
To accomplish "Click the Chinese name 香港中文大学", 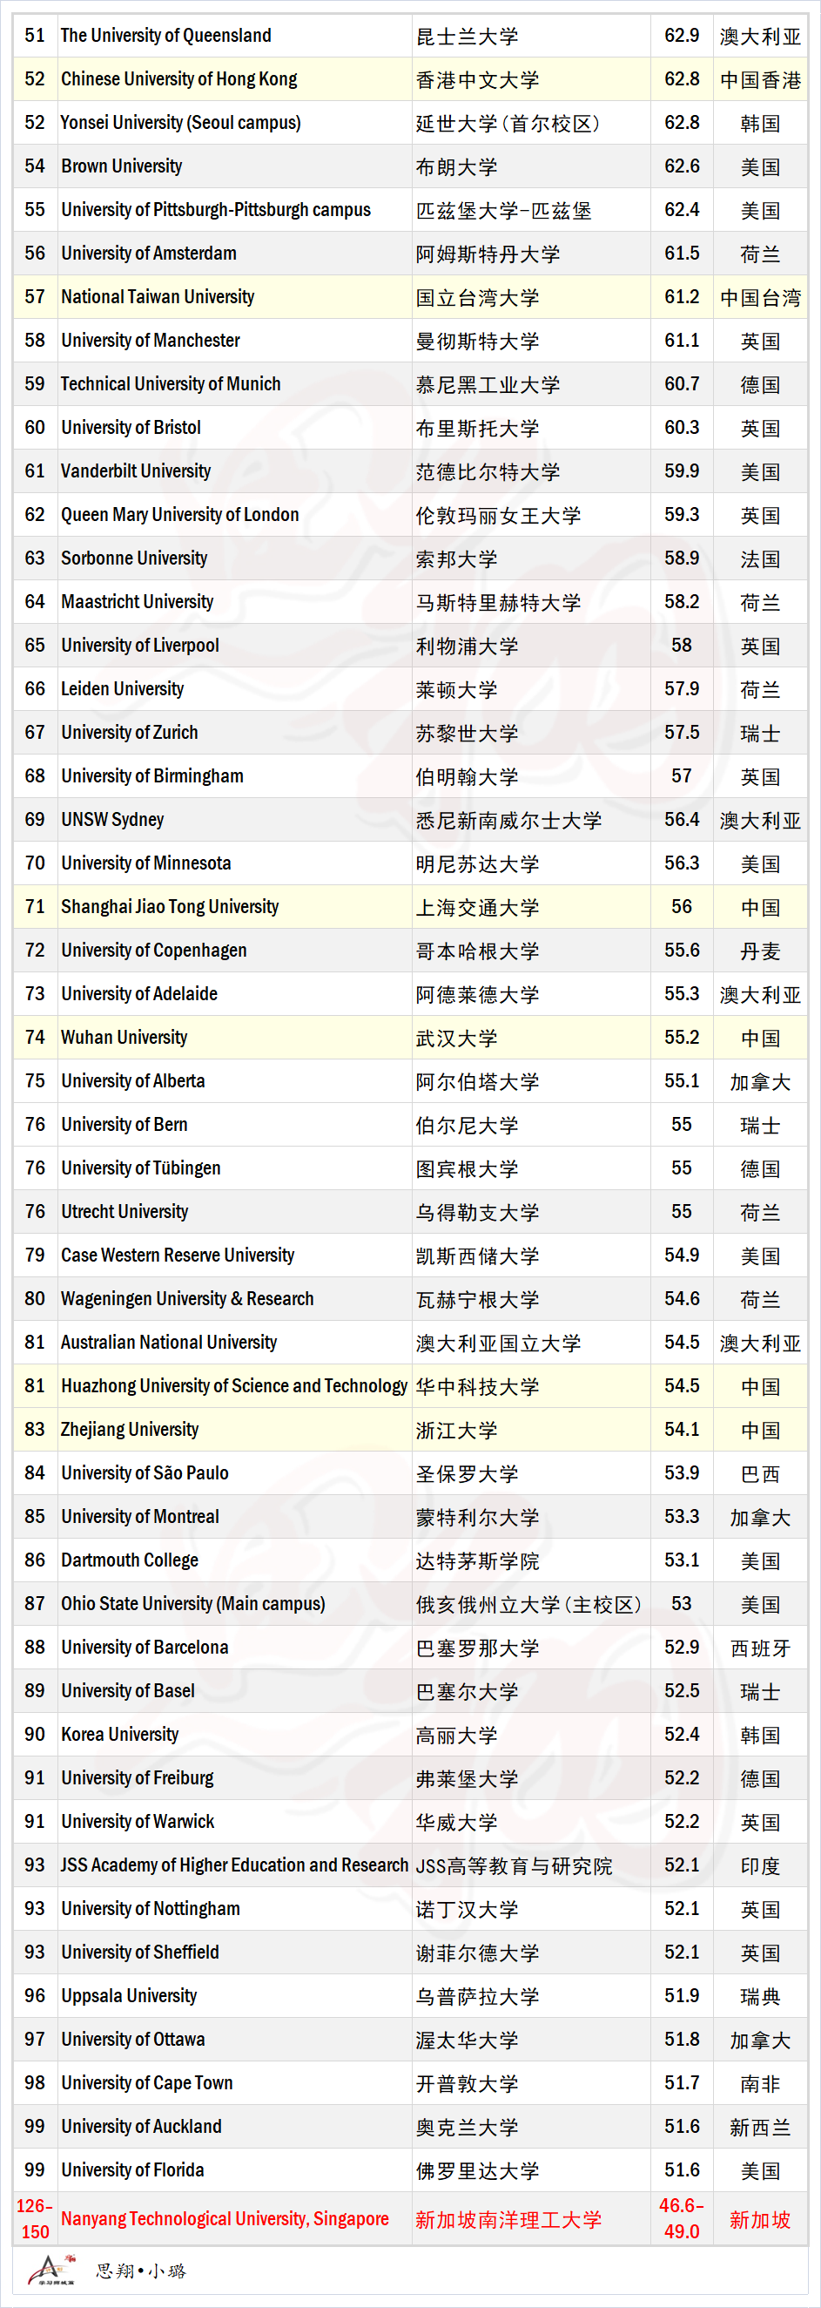I will (477, 80).
